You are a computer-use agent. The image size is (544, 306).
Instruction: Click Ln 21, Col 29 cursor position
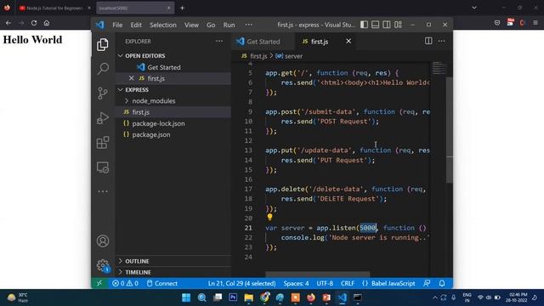pyautogui.click(x=241, y=283)
